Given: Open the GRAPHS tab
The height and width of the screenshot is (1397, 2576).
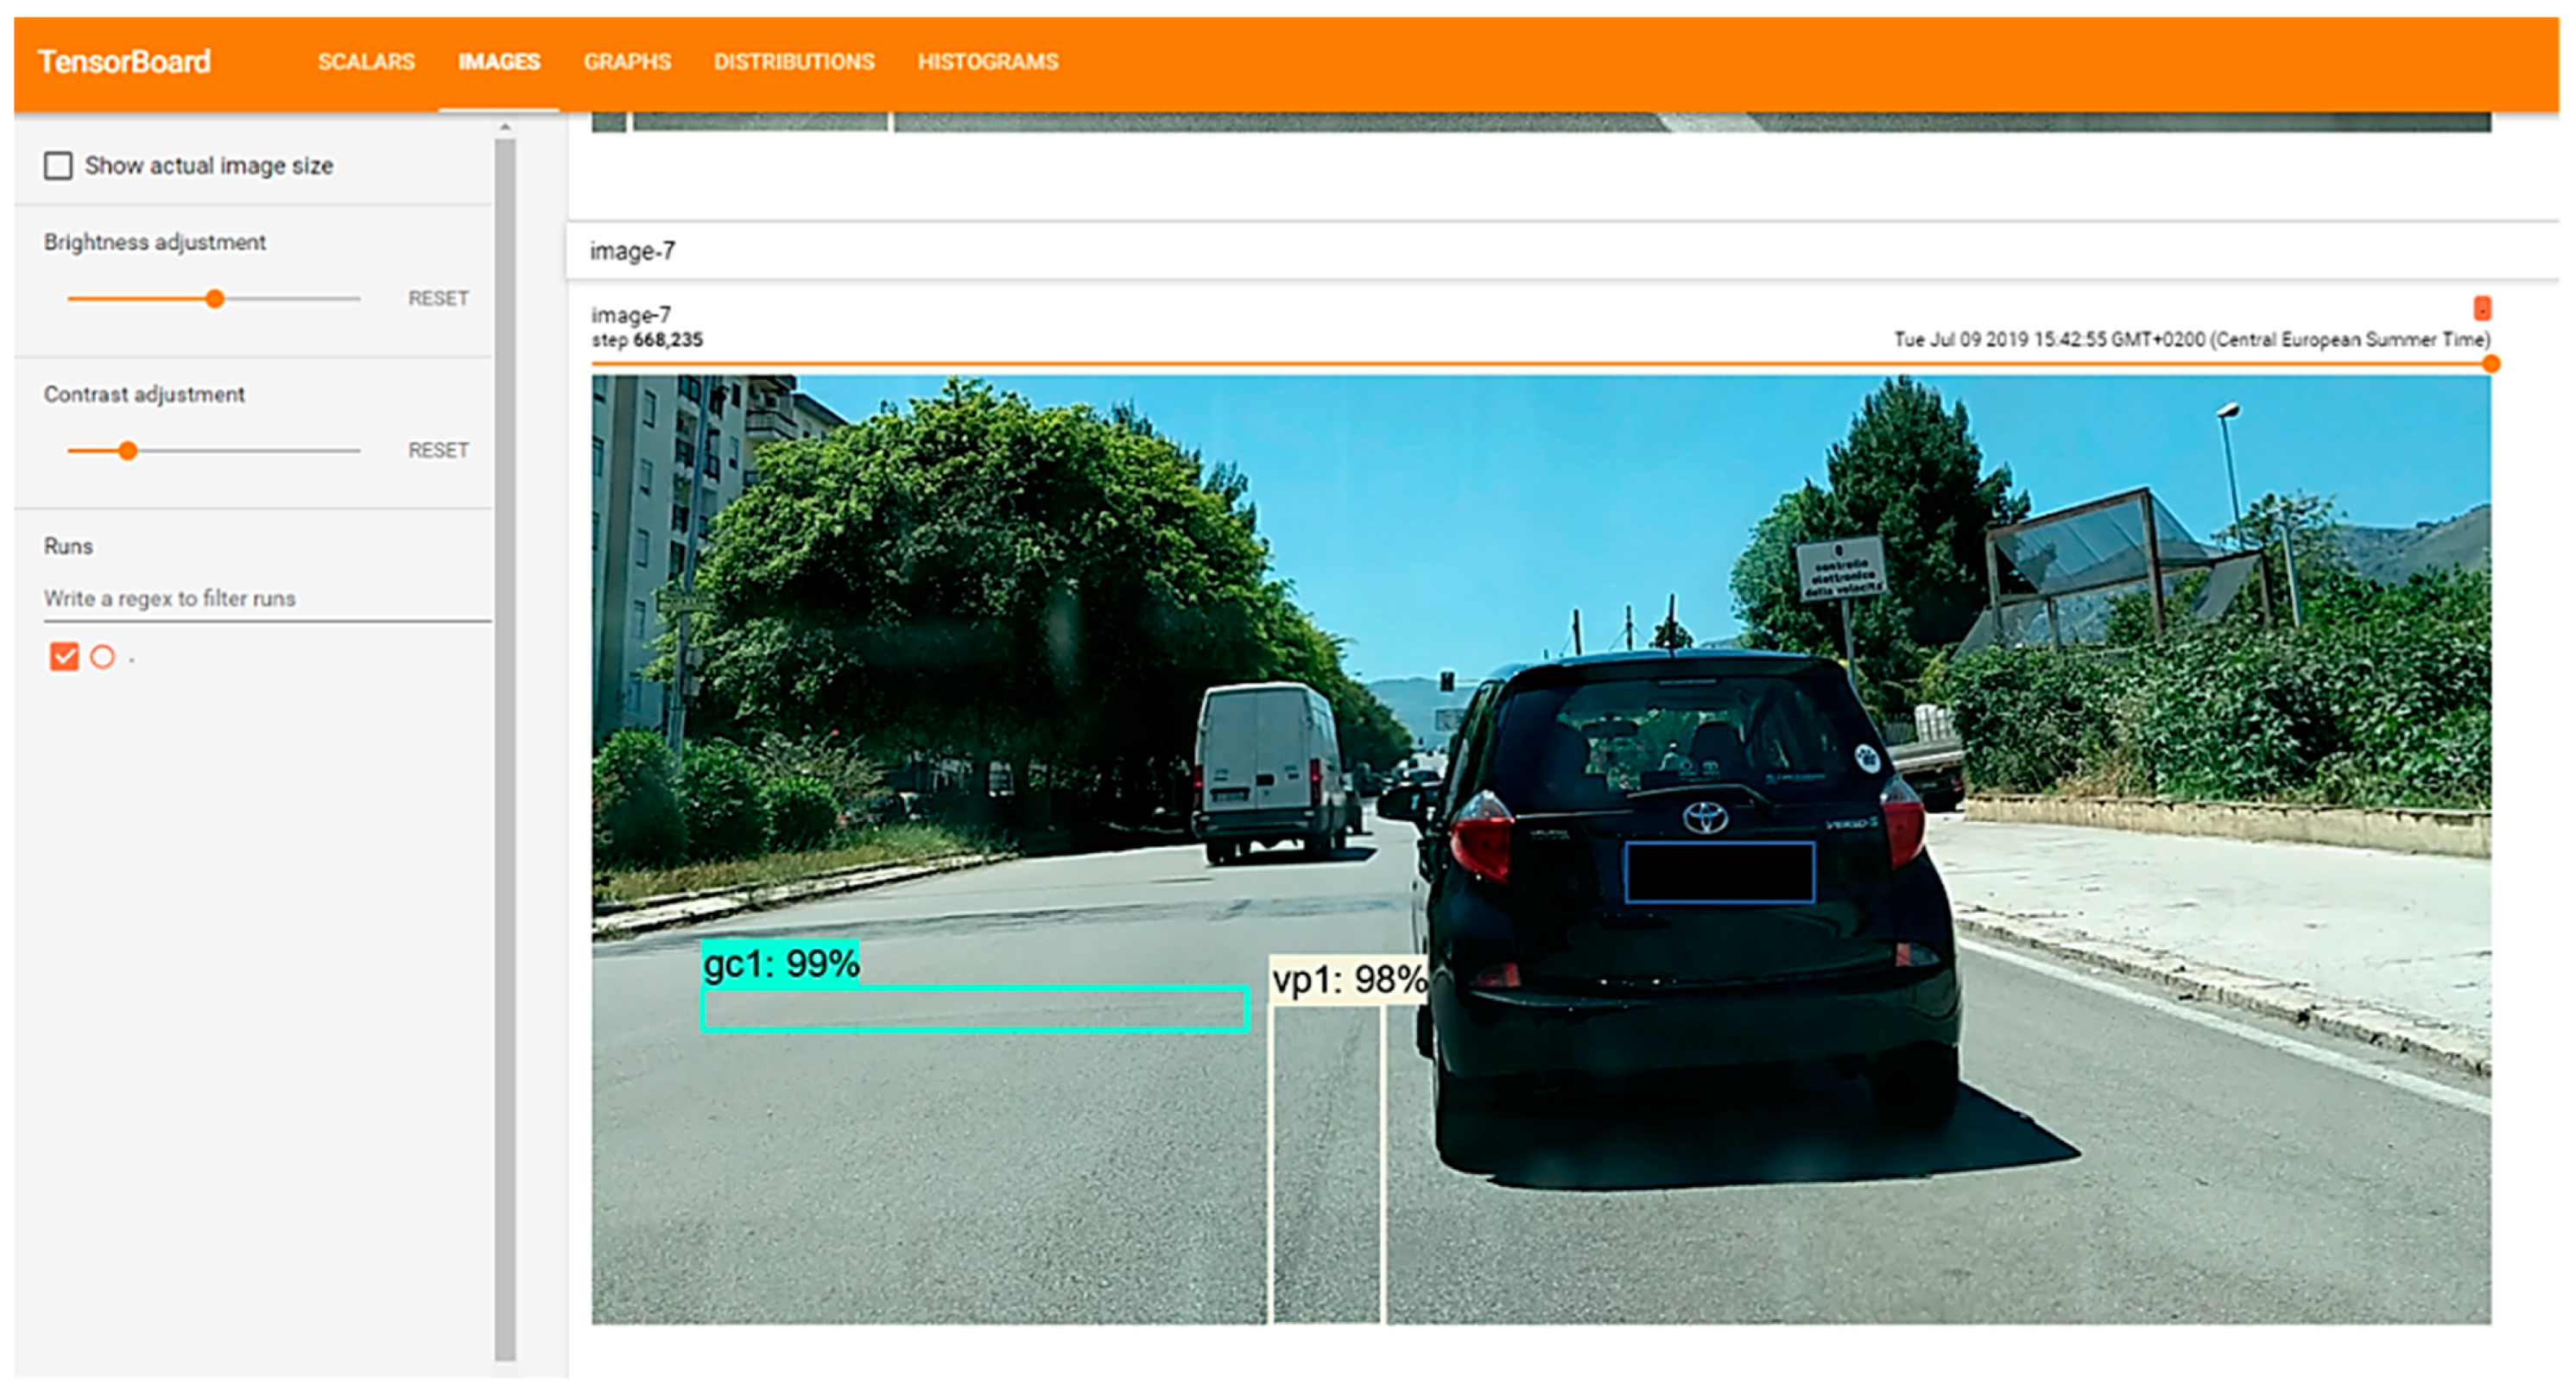Looking at the screenshot, I should pyautogui.click(x=627, y=62).
